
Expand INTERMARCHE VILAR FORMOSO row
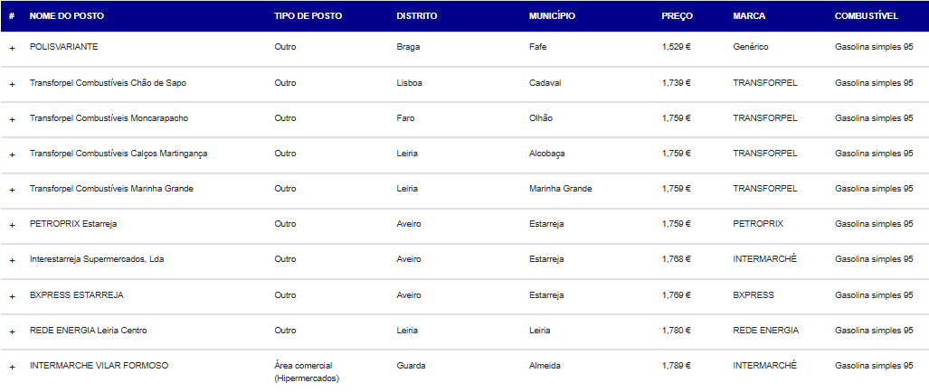pyautogui.click(x=13, y=367)
